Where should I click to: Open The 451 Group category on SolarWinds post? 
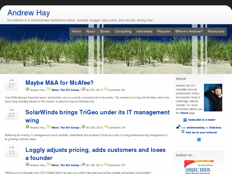click(70, 128)
